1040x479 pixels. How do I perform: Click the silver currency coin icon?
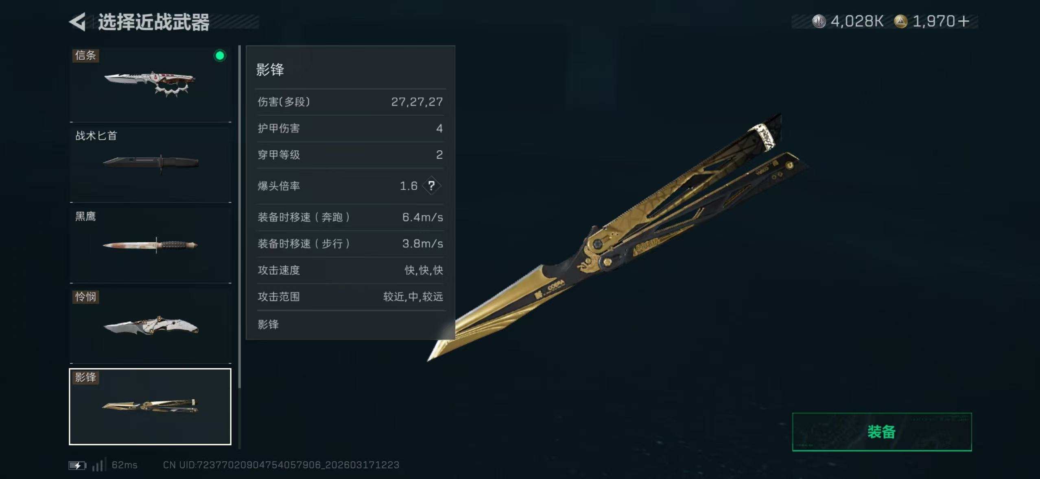coord(819,22)
